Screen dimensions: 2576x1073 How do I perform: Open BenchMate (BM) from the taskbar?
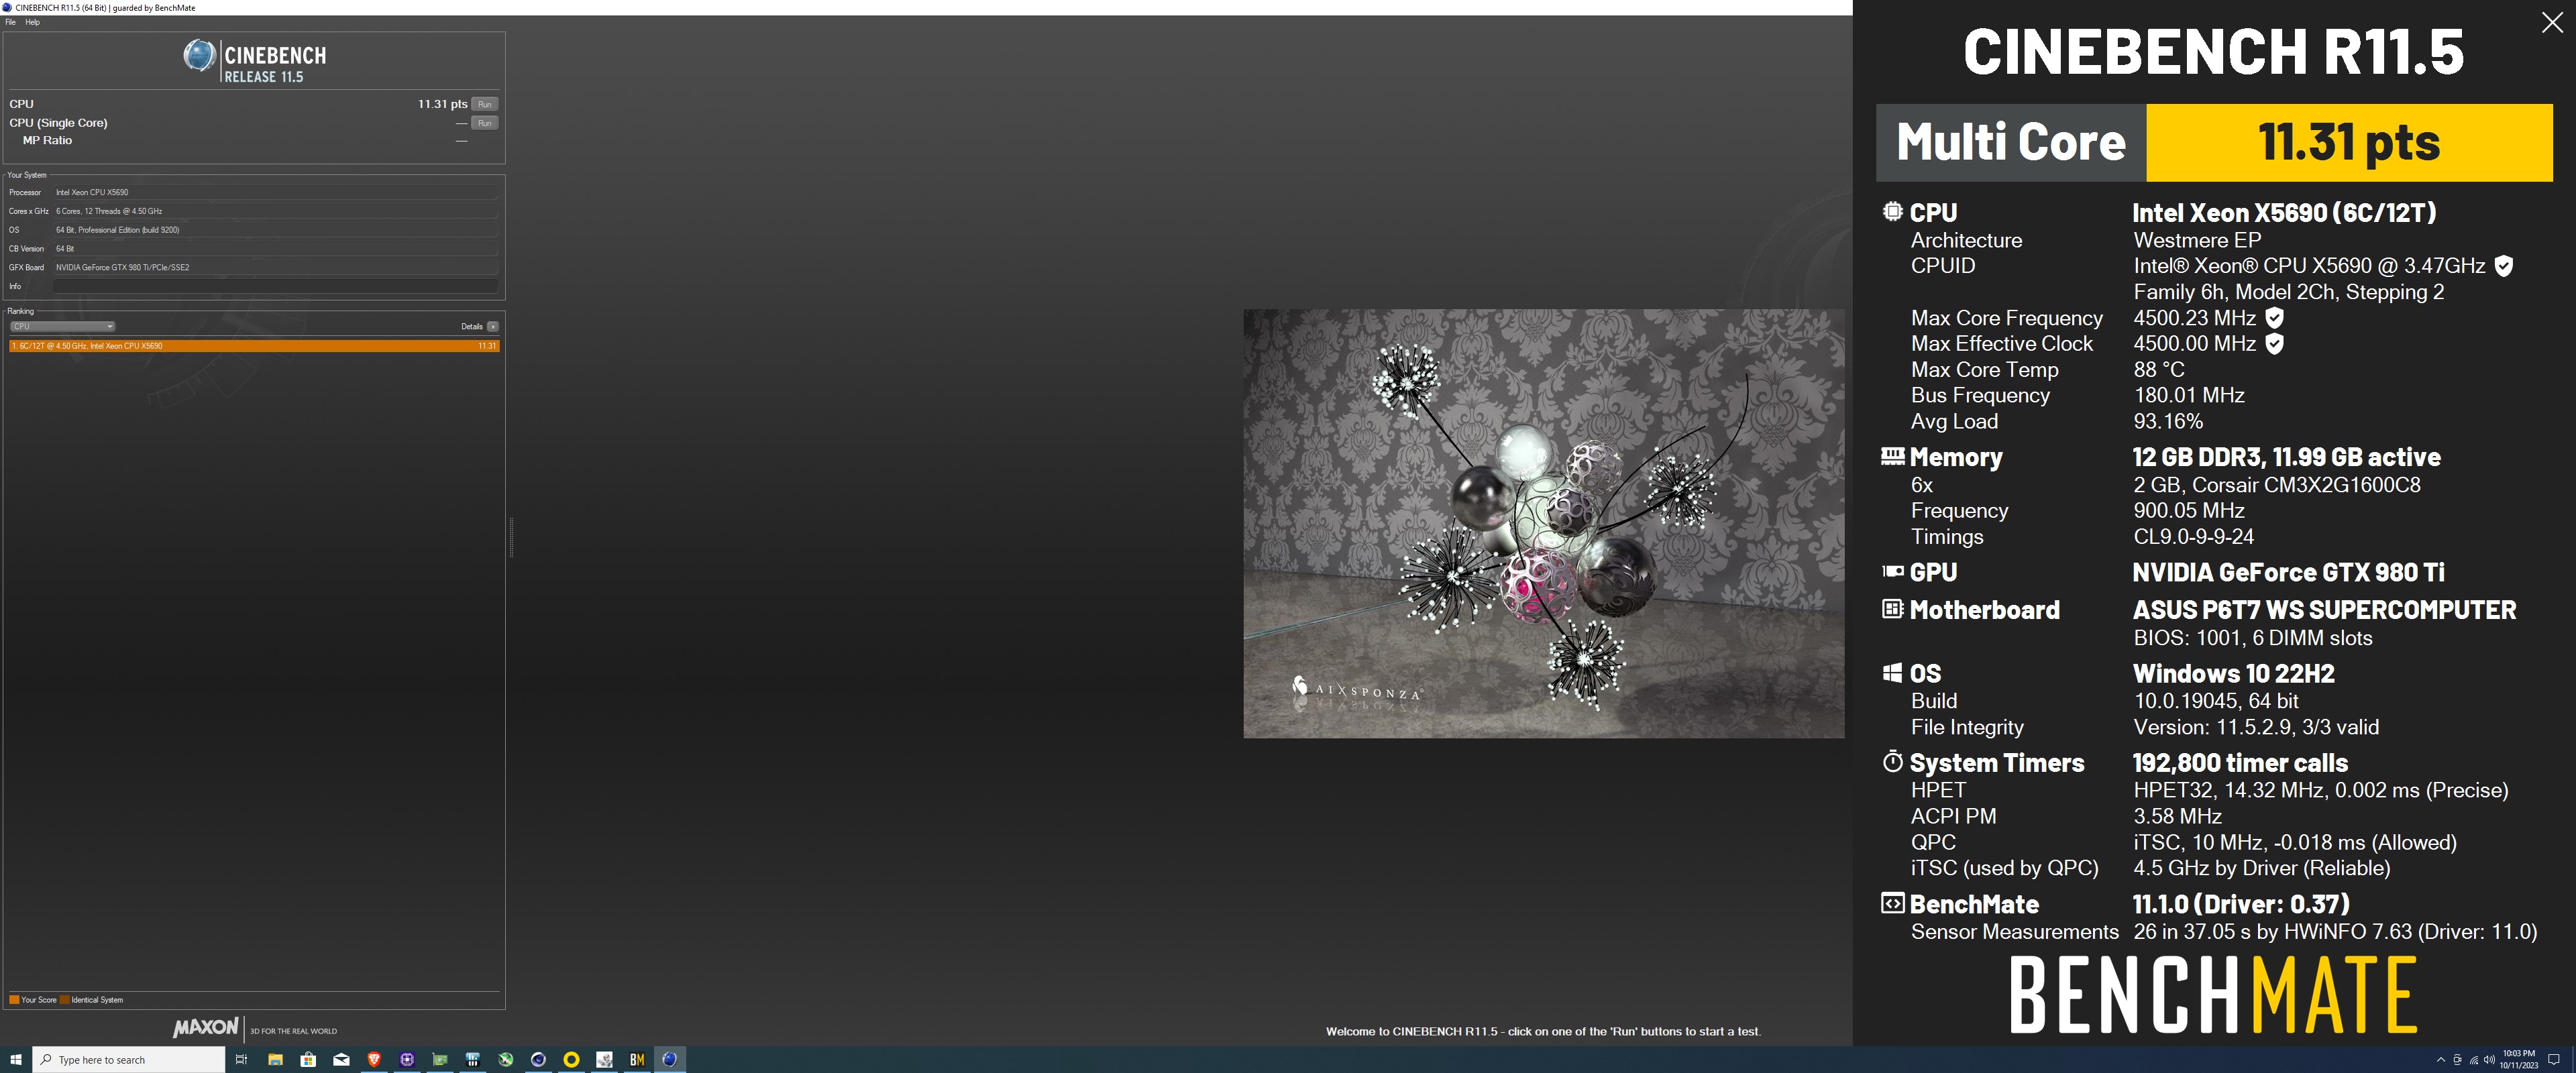tap(637, 1060)
